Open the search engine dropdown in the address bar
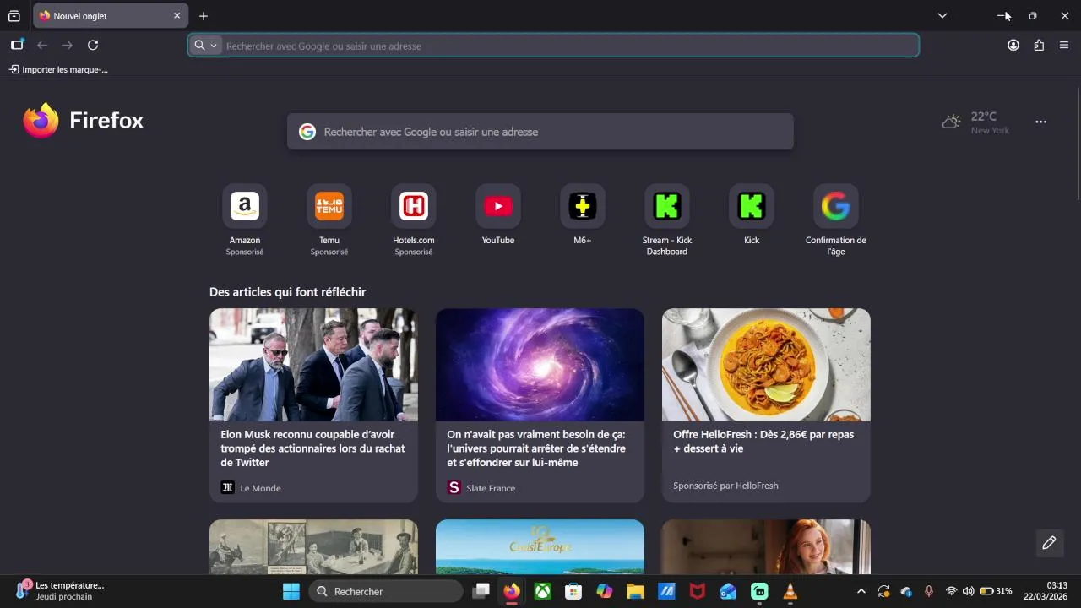 coord(205,46)
